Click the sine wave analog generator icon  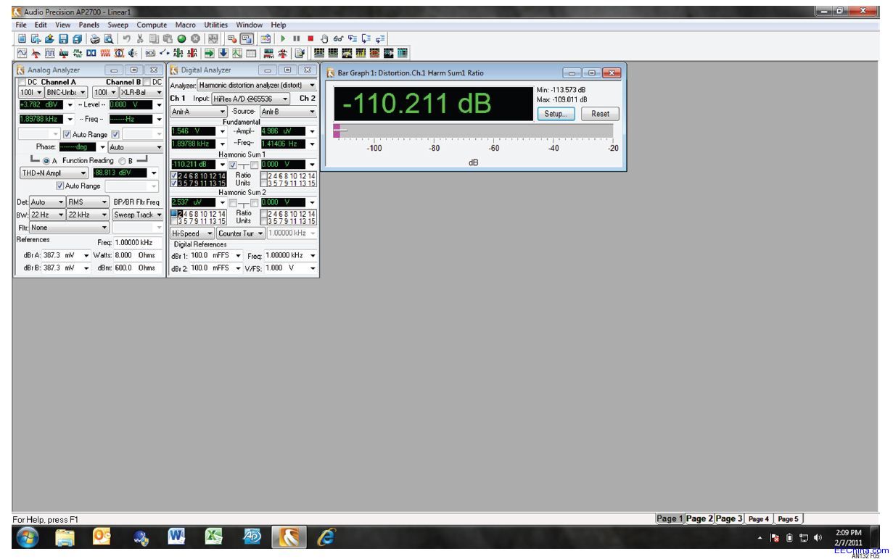tap(22, 53)
